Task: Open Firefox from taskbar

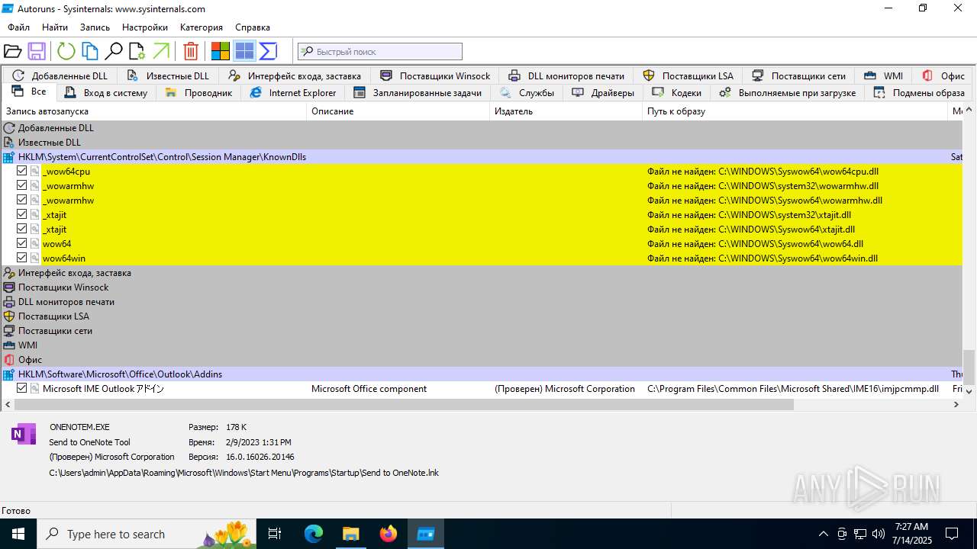Action: [x=389, y=534]
